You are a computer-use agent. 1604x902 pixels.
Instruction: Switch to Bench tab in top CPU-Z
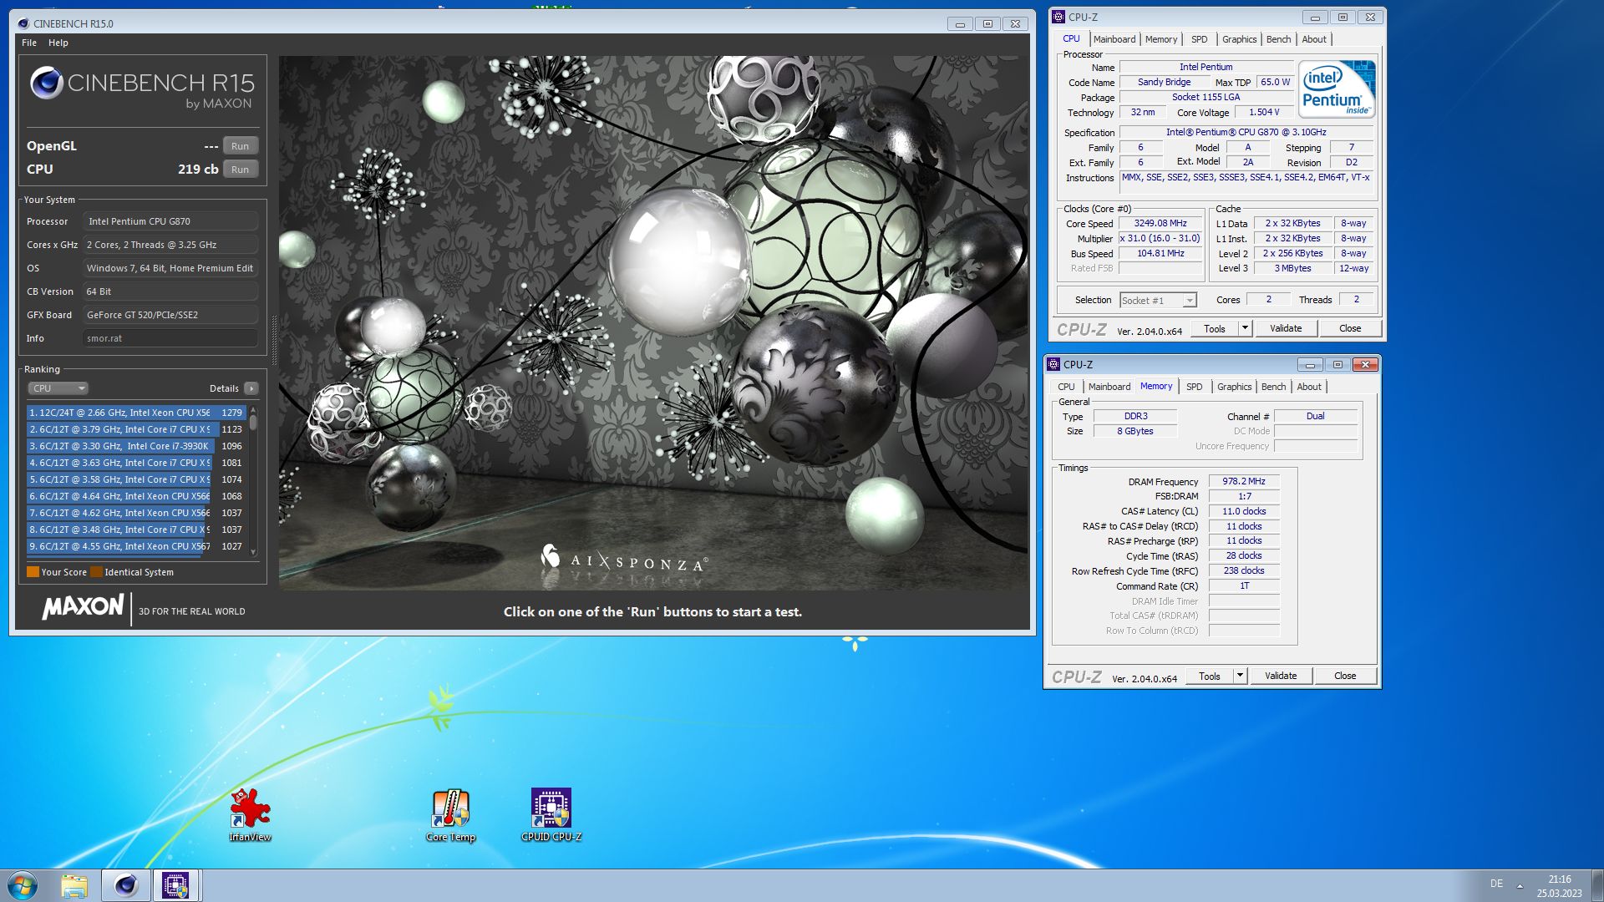pyautogui.click(x=1278, y=39)
